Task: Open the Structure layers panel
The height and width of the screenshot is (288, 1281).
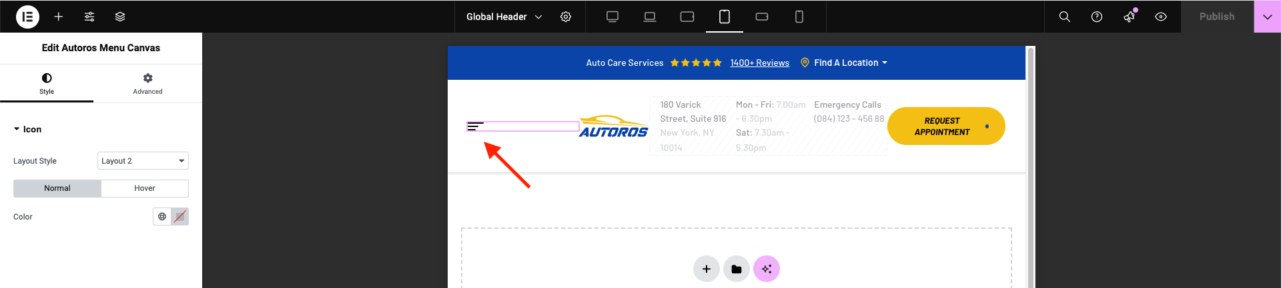Action: (x=120, y=17)
